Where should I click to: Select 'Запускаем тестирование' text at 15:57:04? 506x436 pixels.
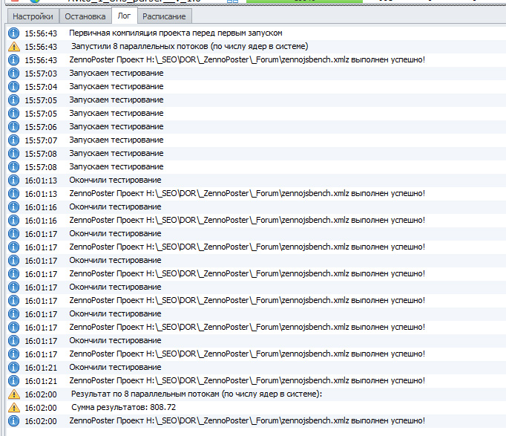116,87
